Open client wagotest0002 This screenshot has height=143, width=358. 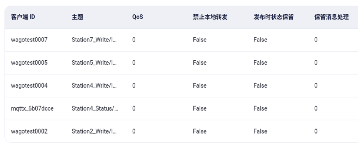click(29, 132)
